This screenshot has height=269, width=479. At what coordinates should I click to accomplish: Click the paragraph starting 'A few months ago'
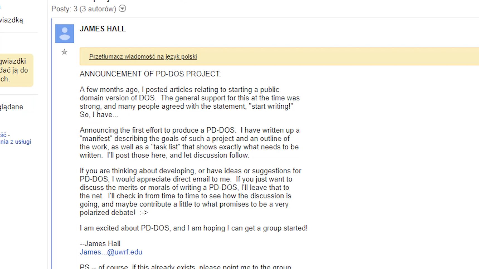(x=190, y=102)
